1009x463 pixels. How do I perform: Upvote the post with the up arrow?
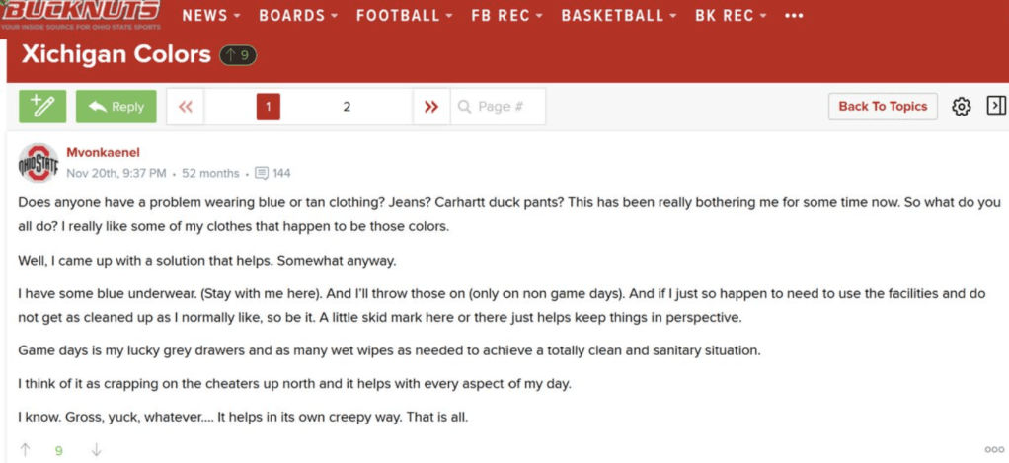pyautogui.click(x=26, y=450)
